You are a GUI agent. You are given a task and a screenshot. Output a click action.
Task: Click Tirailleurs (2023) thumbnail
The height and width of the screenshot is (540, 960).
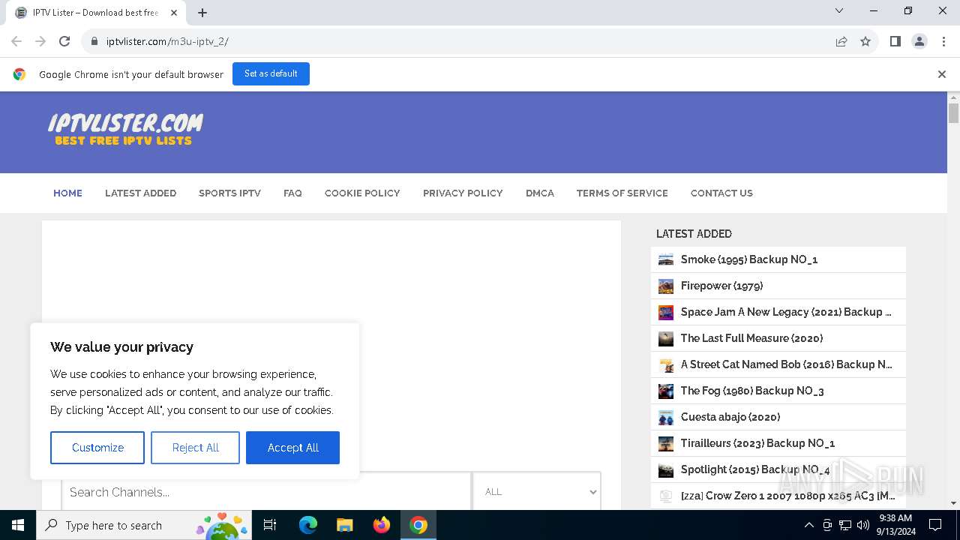click(666, 443)
